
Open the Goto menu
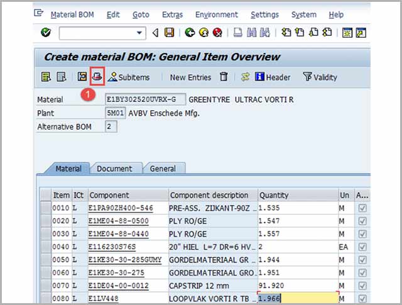141,14
